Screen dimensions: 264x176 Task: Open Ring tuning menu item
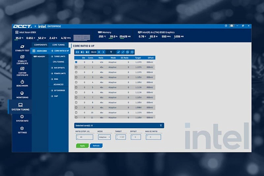[x=54, y=79]
